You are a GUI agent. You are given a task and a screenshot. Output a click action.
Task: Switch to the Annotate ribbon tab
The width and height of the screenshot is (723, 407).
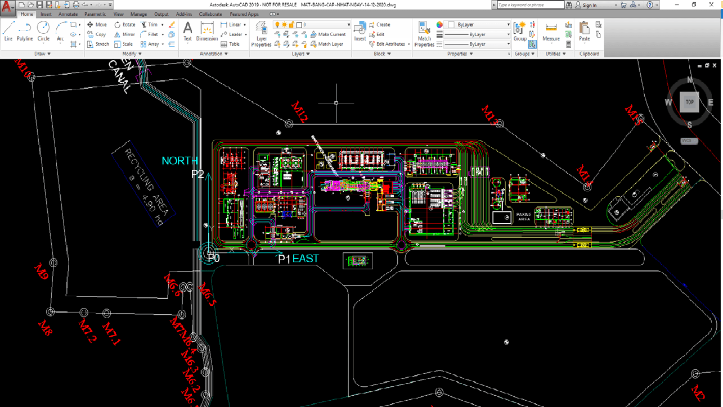68,14
